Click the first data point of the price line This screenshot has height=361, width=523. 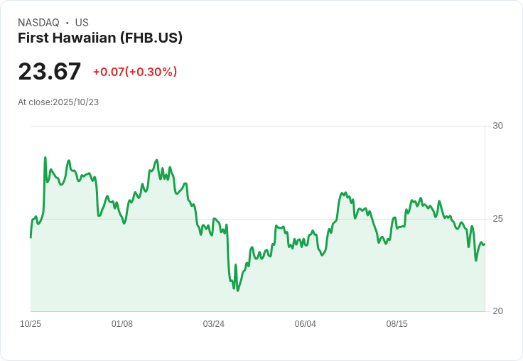pyautogui.click(x=31, y=237)
